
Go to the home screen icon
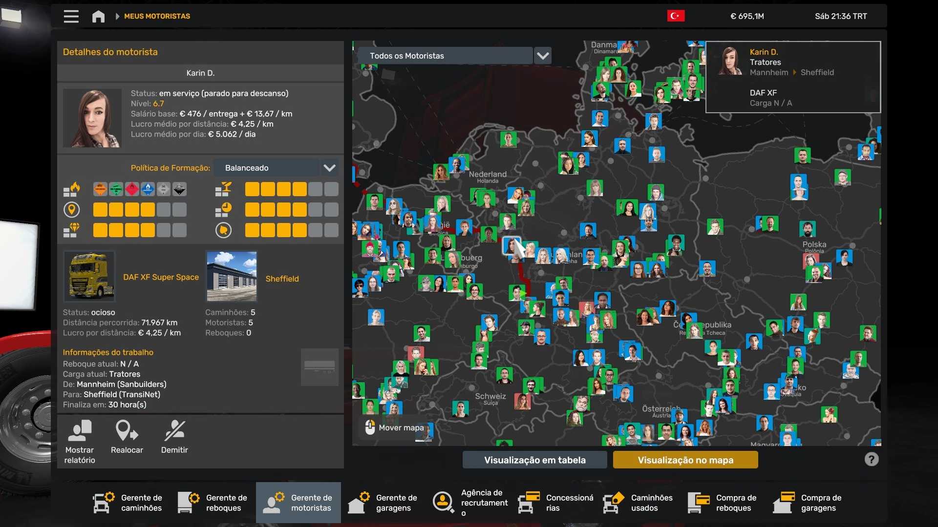click(x=98, y=16)
